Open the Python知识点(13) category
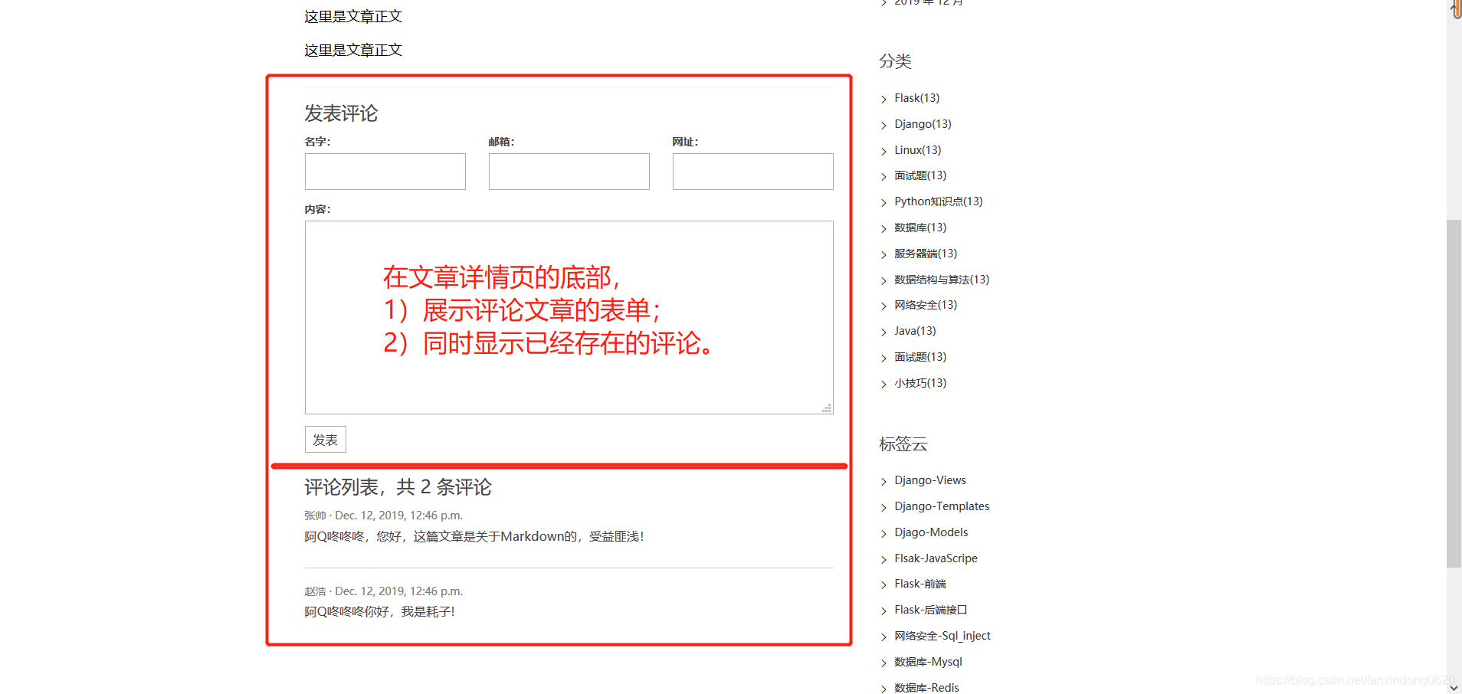The image size is (1462, 694). tap(939, 201)
